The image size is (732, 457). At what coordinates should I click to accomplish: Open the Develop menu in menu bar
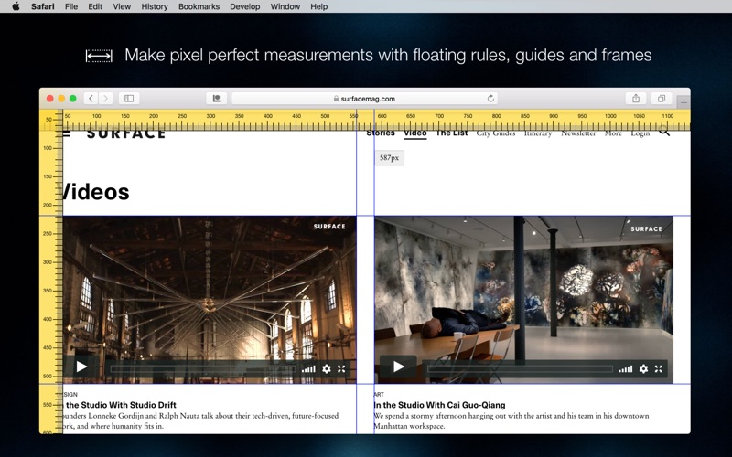[x=244, y=6]
